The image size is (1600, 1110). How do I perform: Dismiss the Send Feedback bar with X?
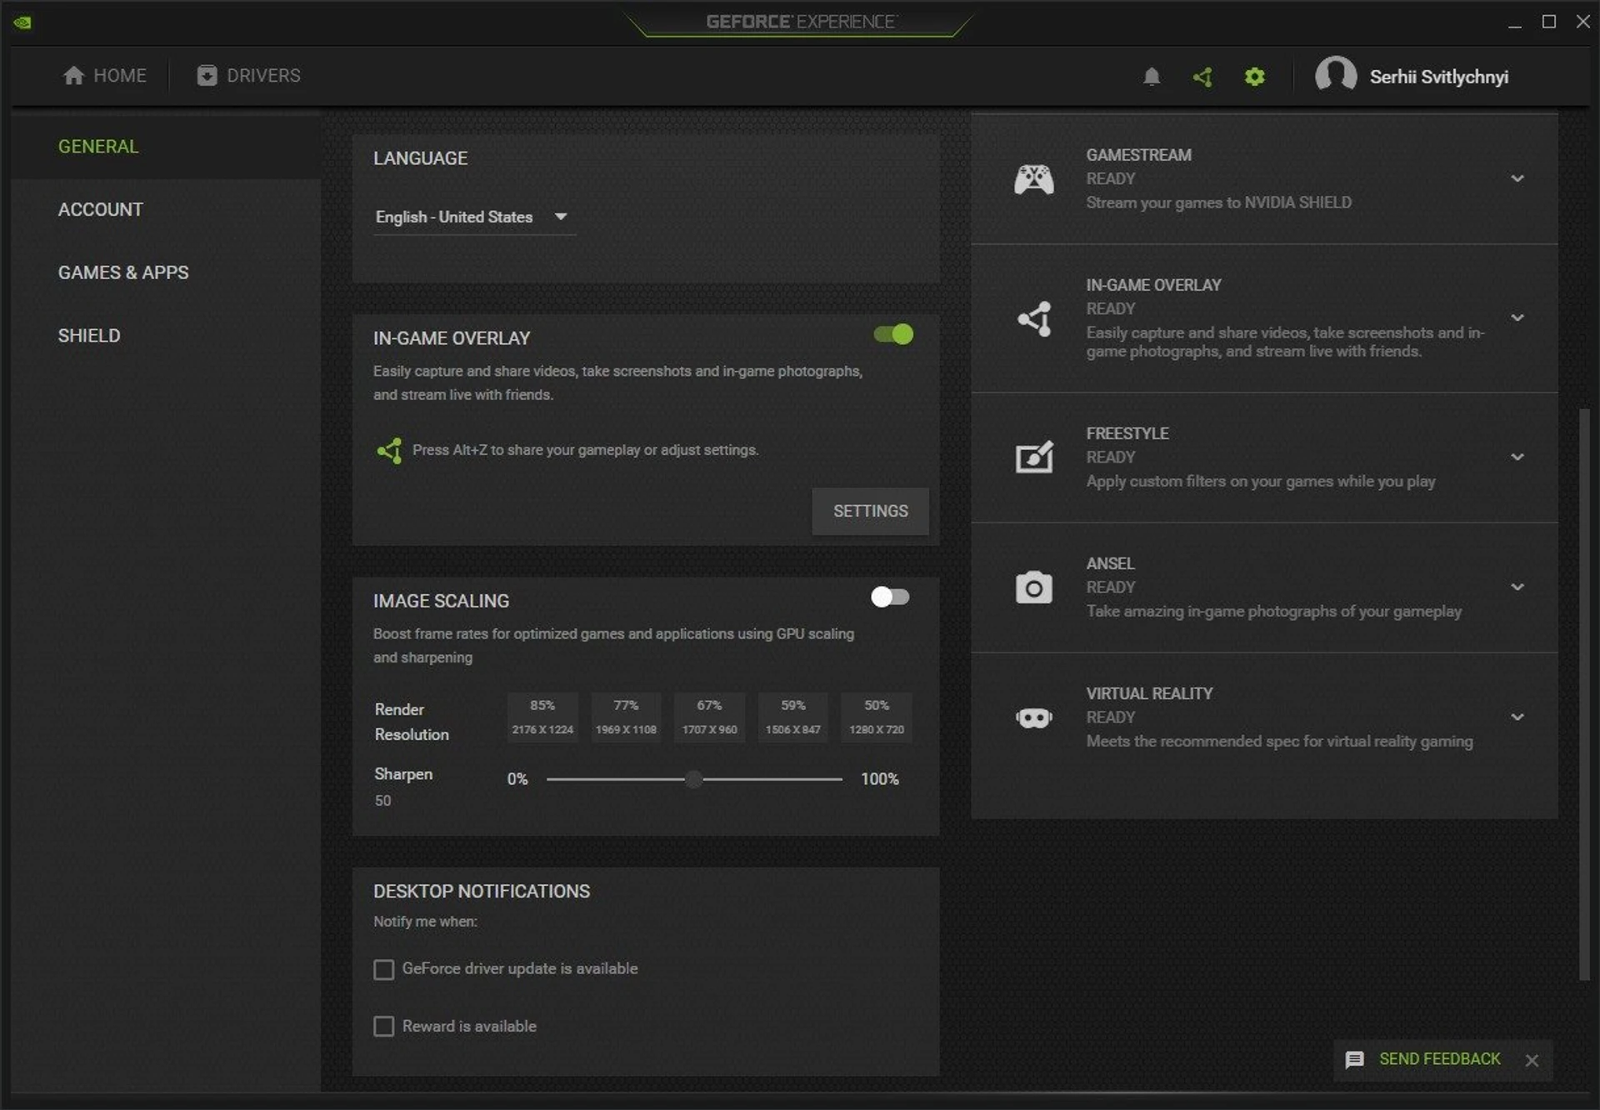(x=1532, y=1060)
